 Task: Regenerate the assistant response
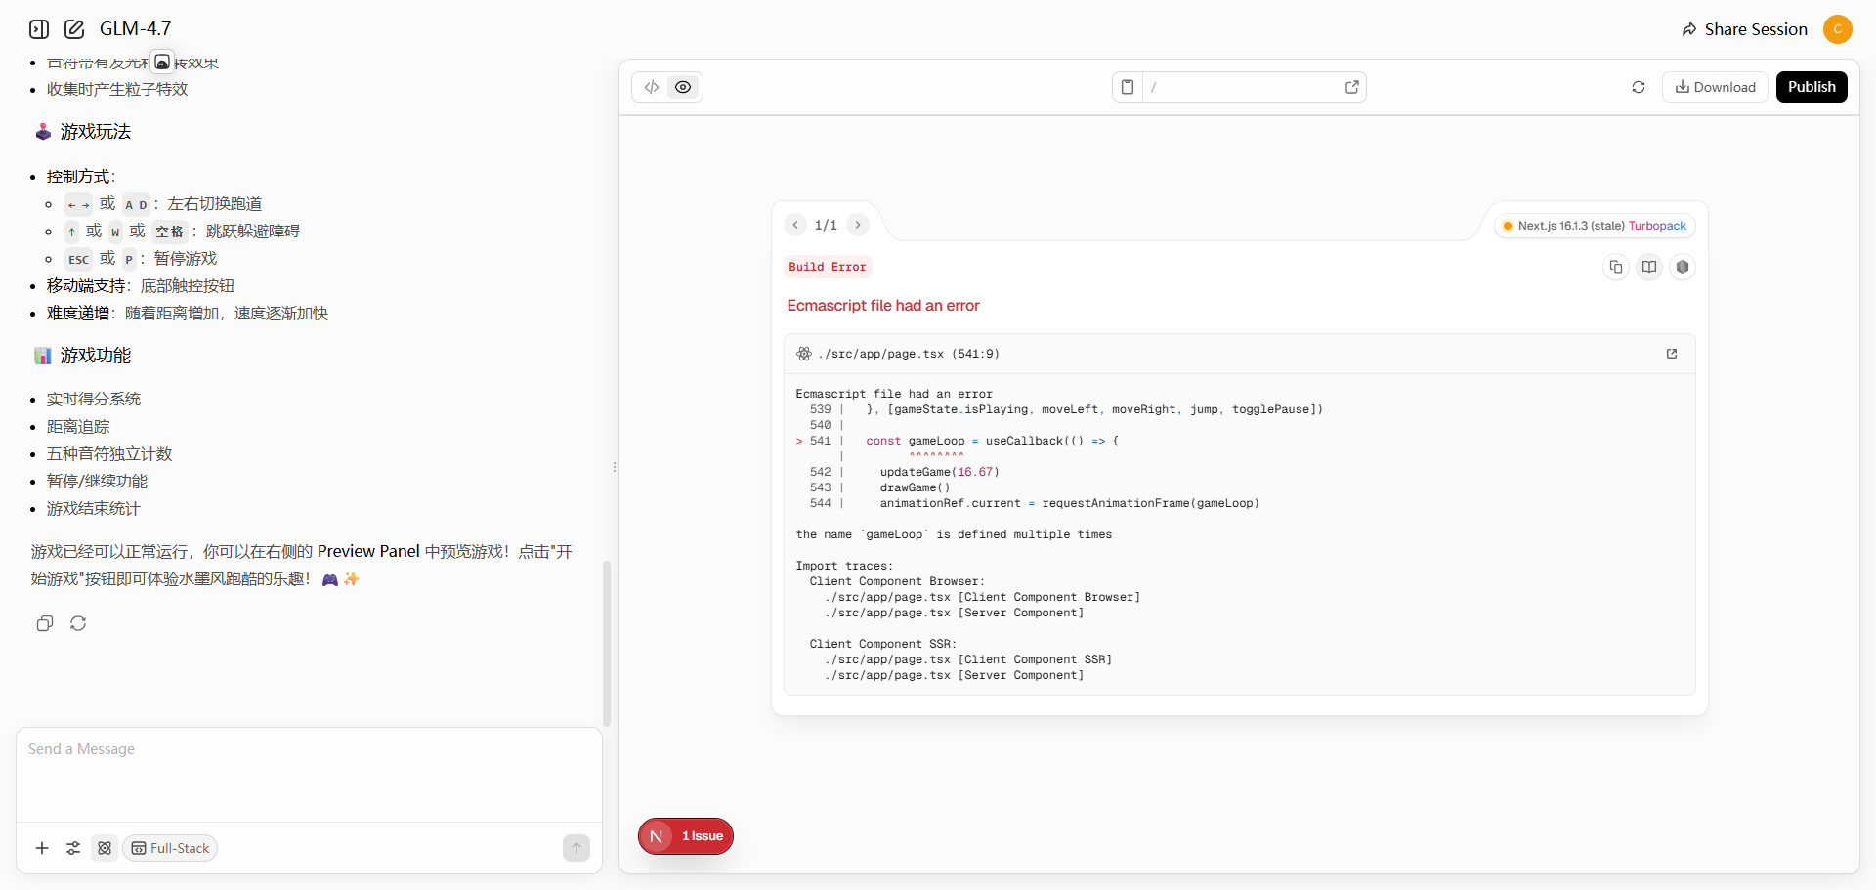(x=78, y=623)
